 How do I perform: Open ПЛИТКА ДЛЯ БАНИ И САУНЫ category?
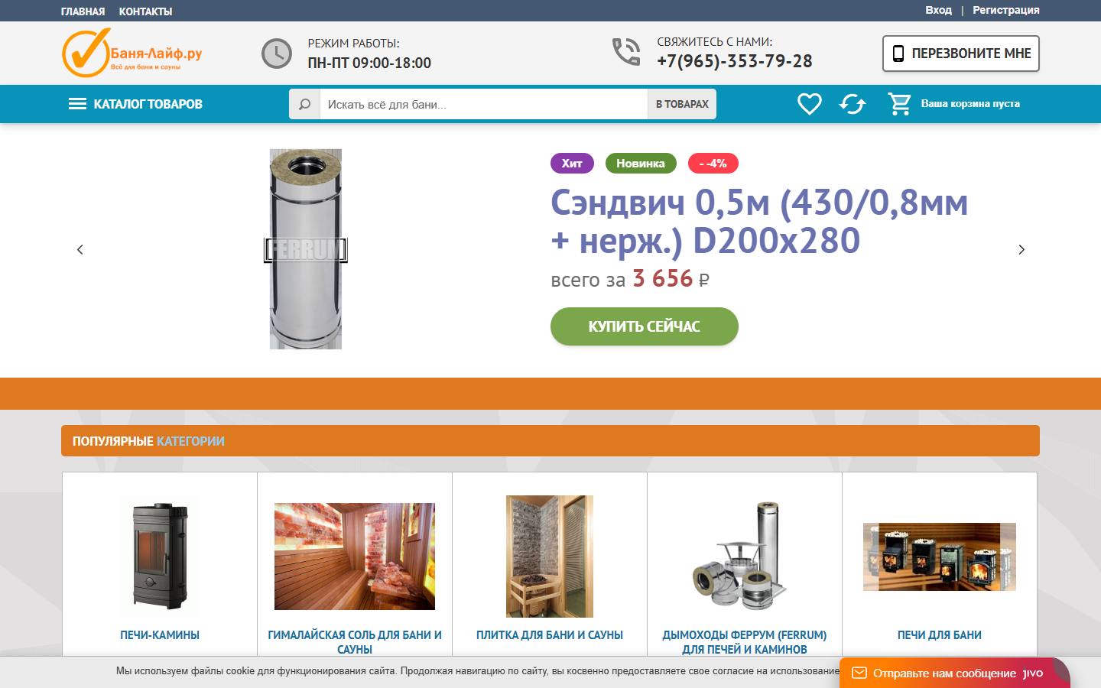pyautogui.click(x=550, y=634)
